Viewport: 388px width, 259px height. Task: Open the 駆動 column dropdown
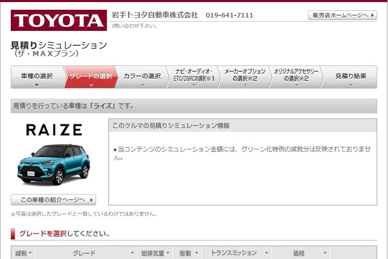(x=197, y=253)
